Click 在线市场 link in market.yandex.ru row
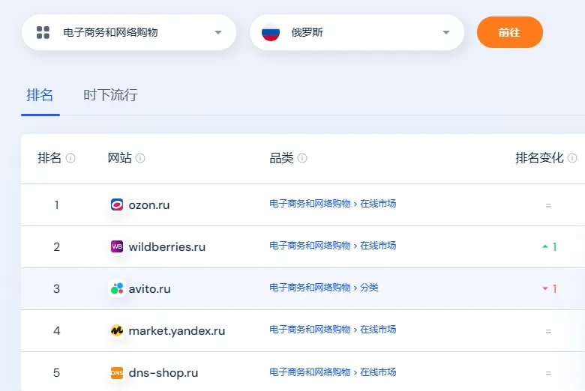 pyautogui.click(x=378, y=330)
